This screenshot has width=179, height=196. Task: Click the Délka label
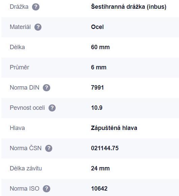(x=17, y=47)
